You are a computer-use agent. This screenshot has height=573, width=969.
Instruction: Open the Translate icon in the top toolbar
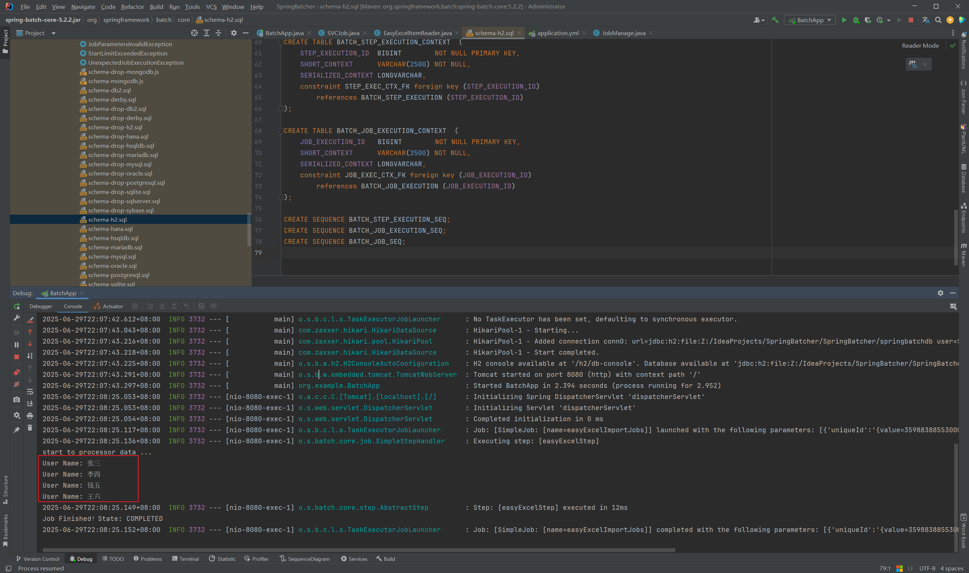tap(926, 20)
